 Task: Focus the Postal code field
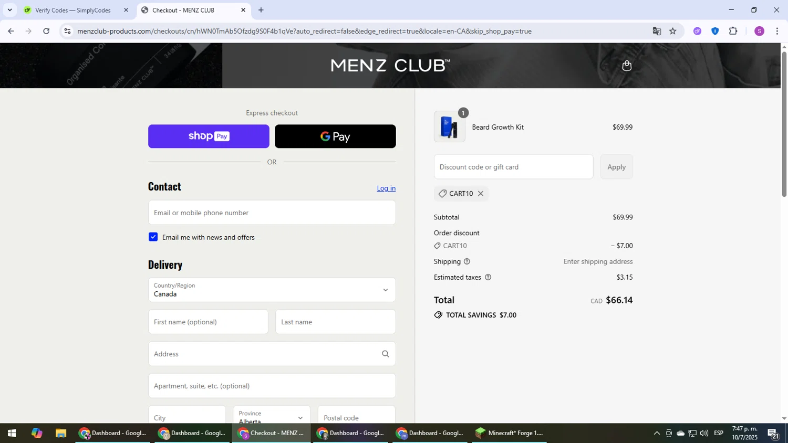click(356, 416)
